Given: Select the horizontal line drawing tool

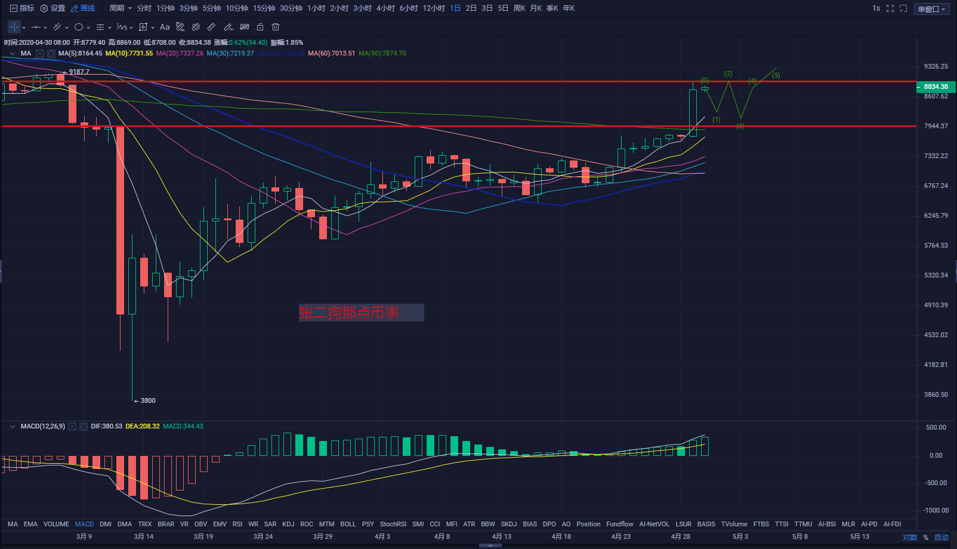Looking at the screenshot, I should tap(36, 27).
